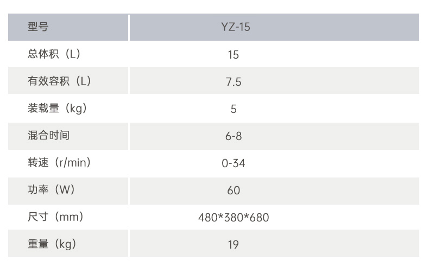Select the loading capacity value 5
This screenshot has width=429, height=279.
tap(234, 109)
